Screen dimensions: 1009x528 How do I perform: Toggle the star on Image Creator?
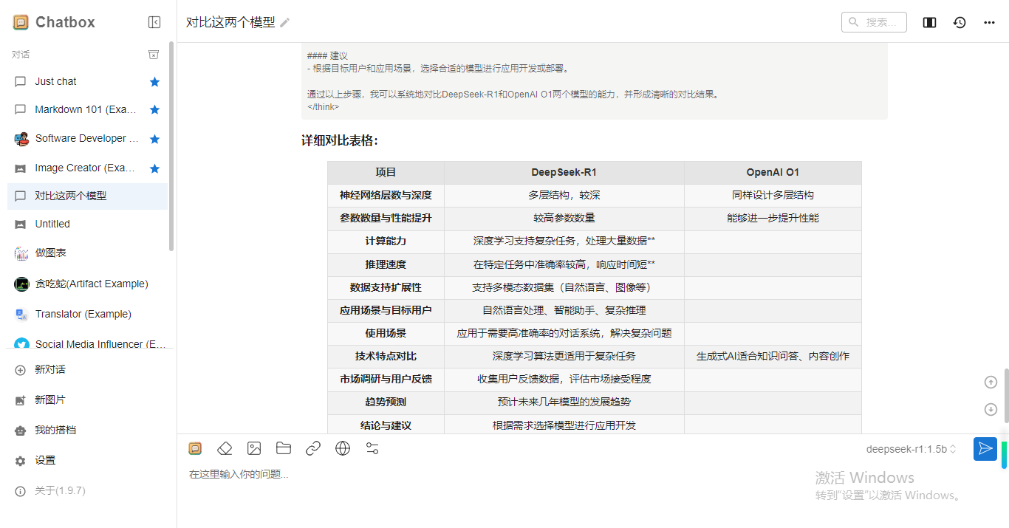tap(154, 168)
